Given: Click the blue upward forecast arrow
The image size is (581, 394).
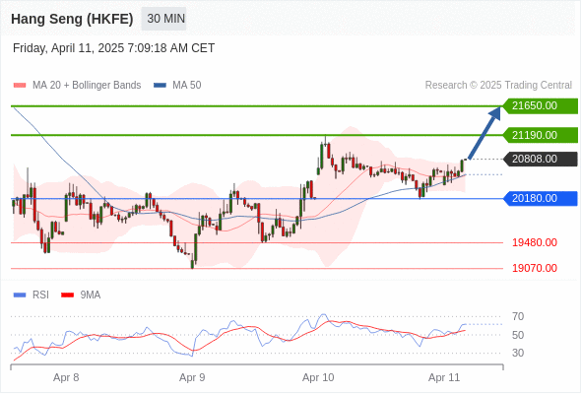Looking at the screenshot, I should point(484,133).
